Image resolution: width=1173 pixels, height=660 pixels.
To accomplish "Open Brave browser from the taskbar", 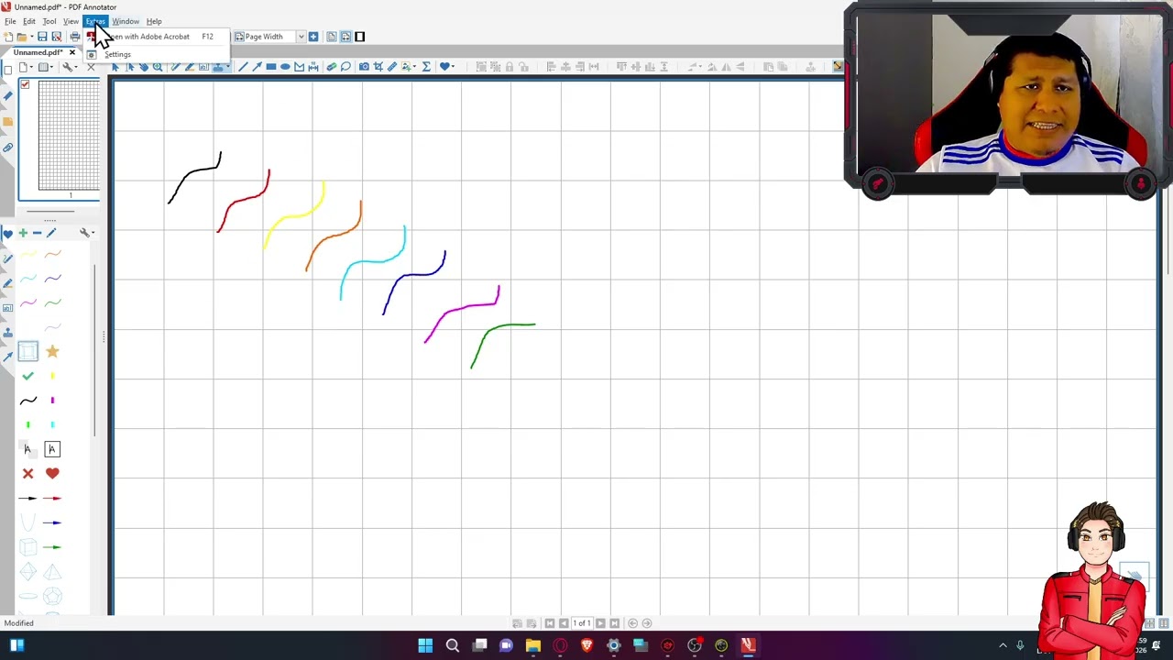I will click(x=587, y=645).
